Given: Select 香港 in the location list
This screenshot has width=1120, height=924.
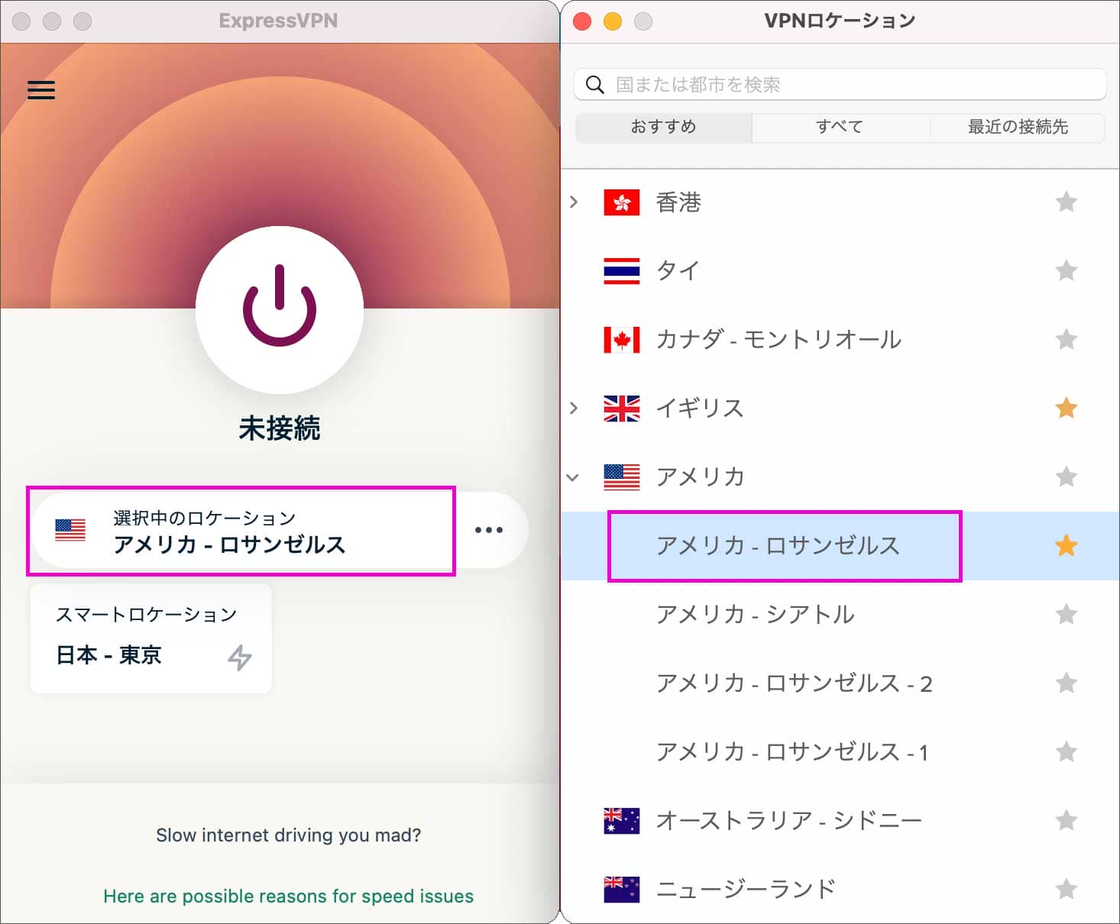Looking at the screenshot, I should [x=840, y=202].
